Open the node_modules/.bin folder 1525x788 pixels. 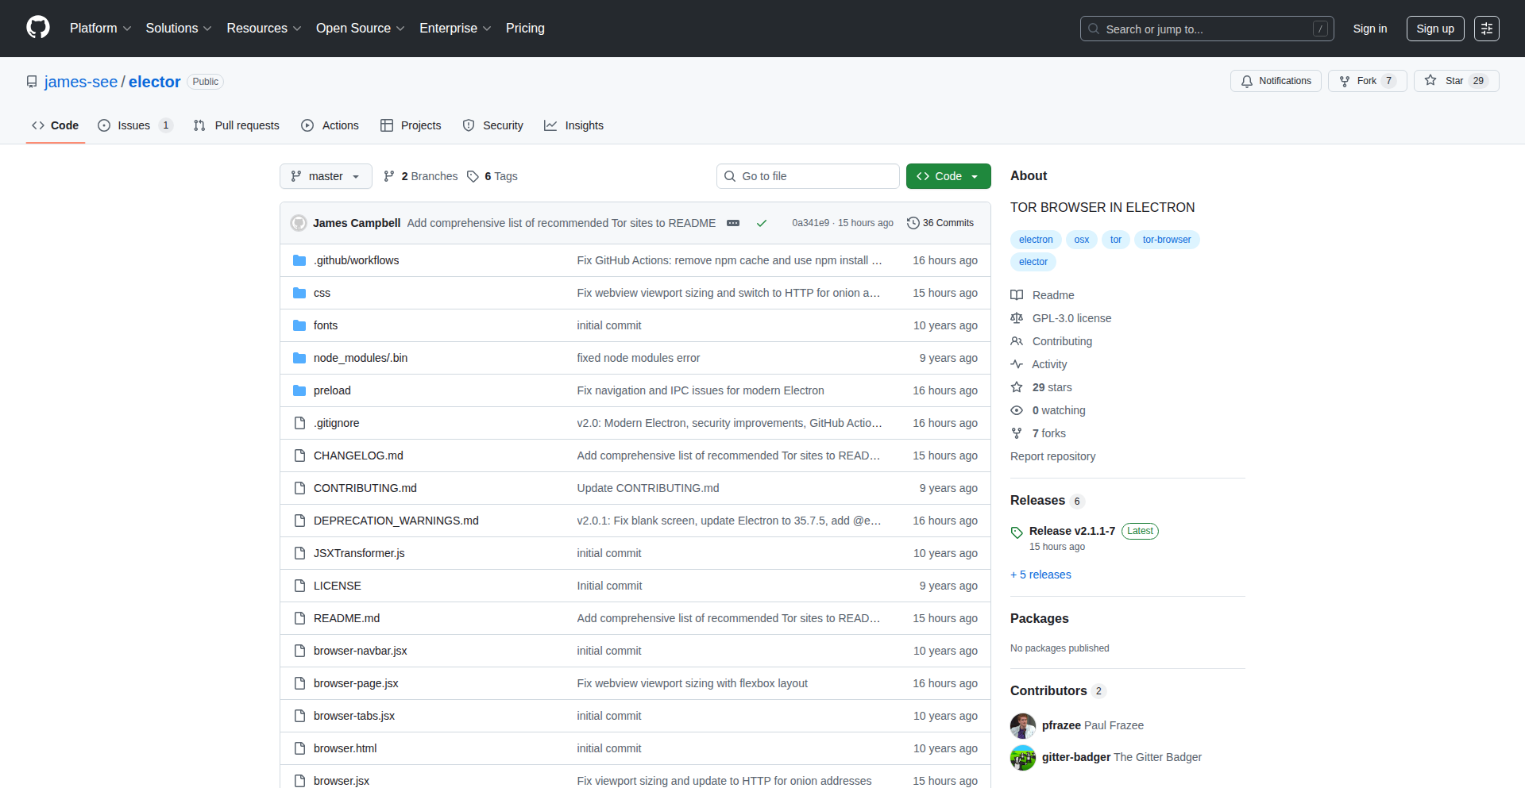point(361,358)
